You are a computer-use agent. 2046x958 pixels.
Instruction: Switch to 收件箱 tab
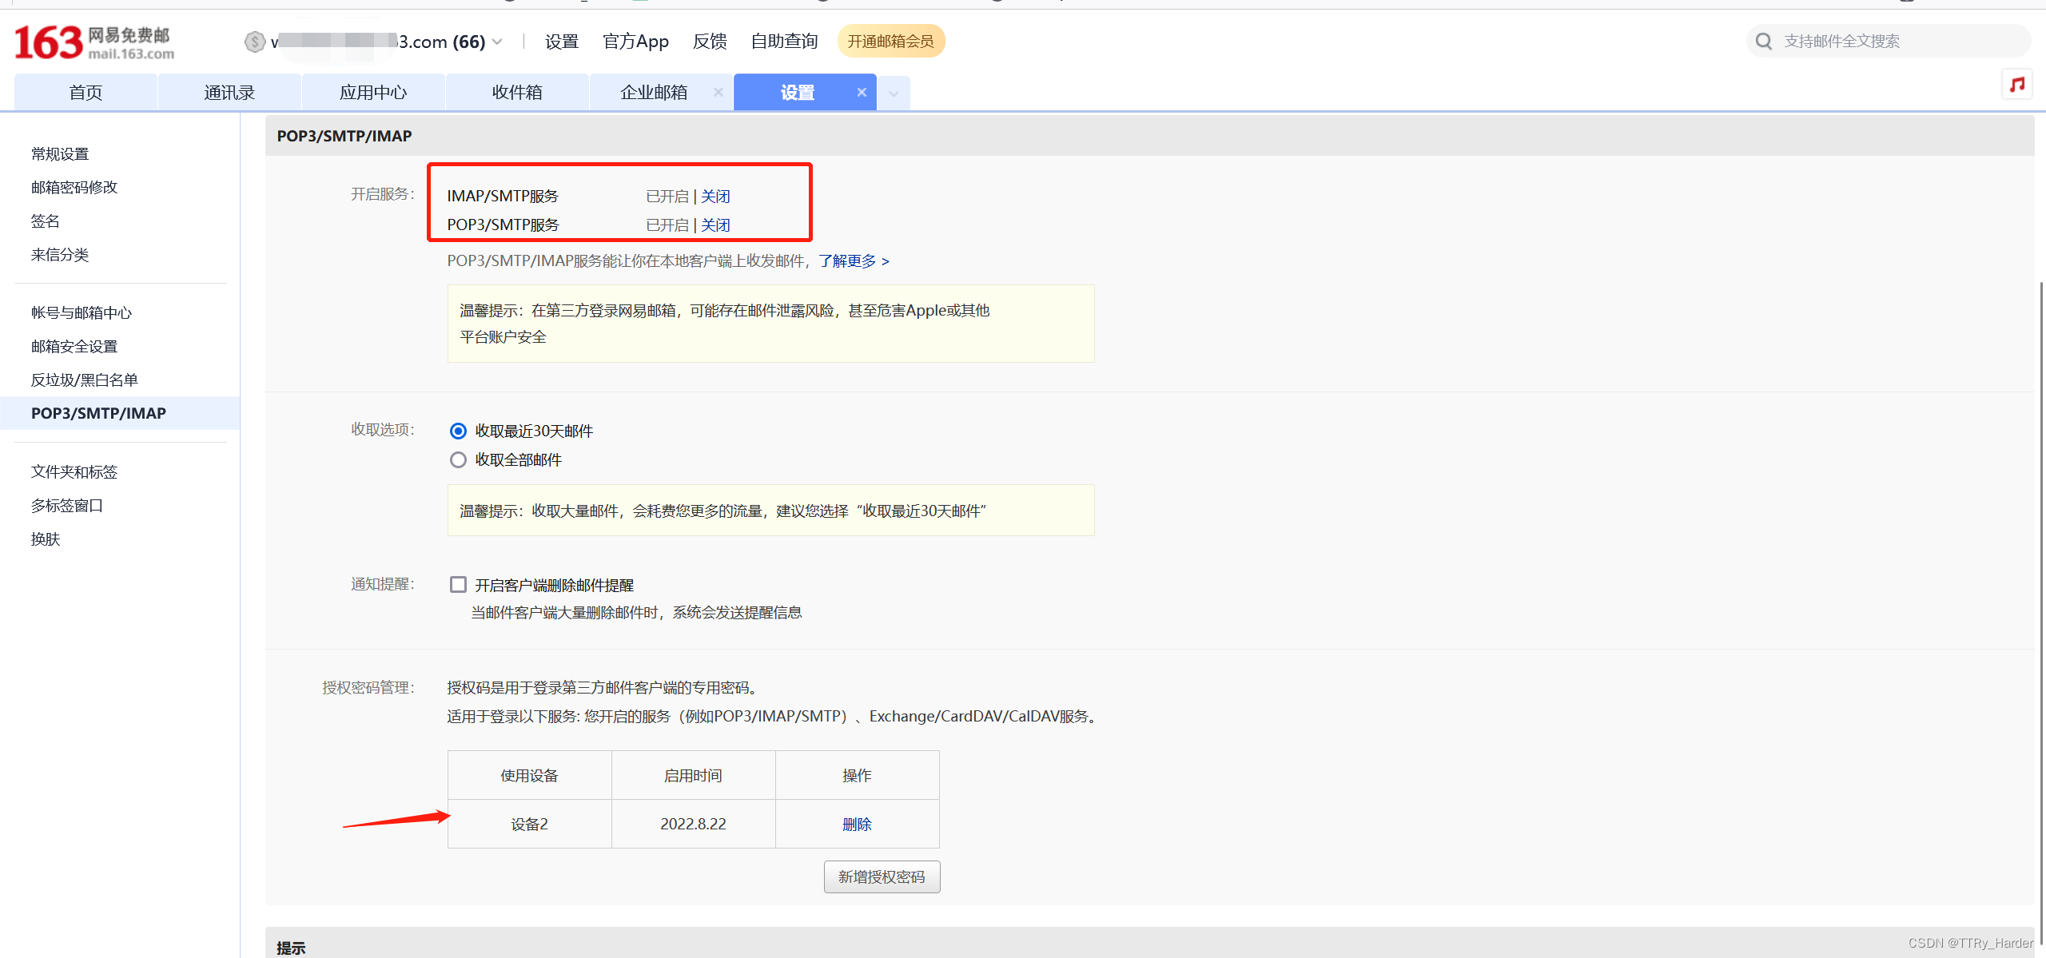tap(517, 93)
